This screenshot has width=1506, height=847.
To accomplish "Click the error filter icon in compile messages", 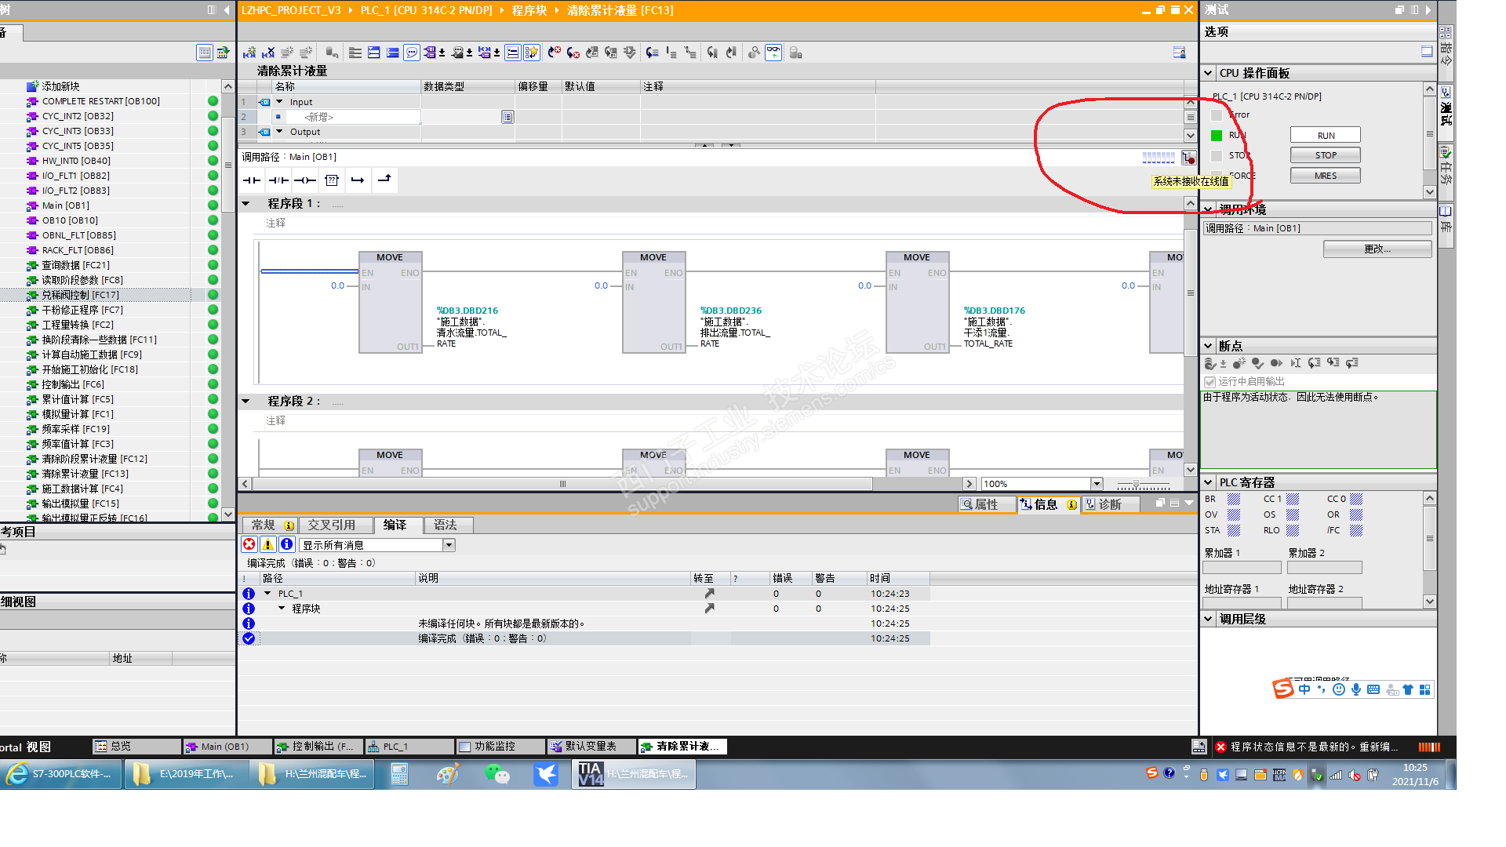I will point(249,544).
